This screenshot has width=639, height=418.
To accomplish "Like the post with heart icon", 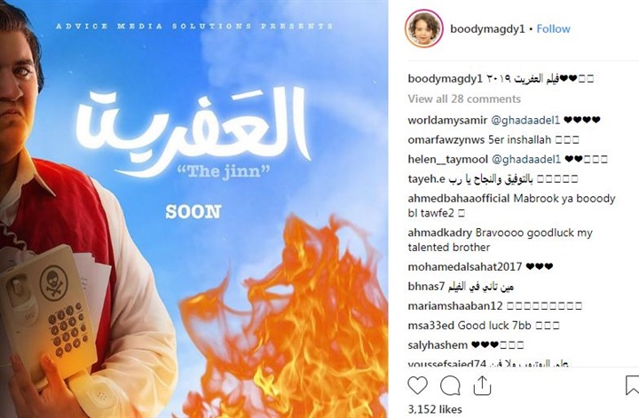I will 418,385.
